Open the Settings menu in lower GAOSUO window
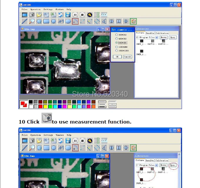 coord(48,135)
